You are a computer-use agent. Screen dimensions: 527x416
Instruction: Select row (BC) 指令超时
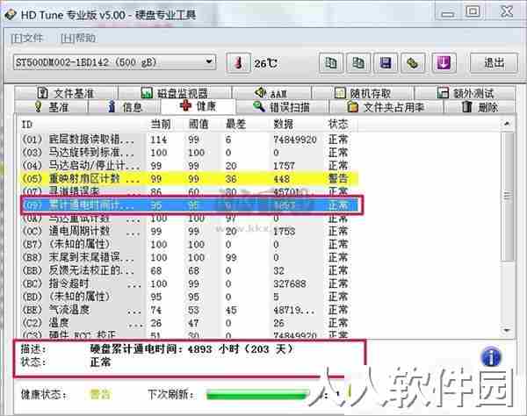coord(188,283)
